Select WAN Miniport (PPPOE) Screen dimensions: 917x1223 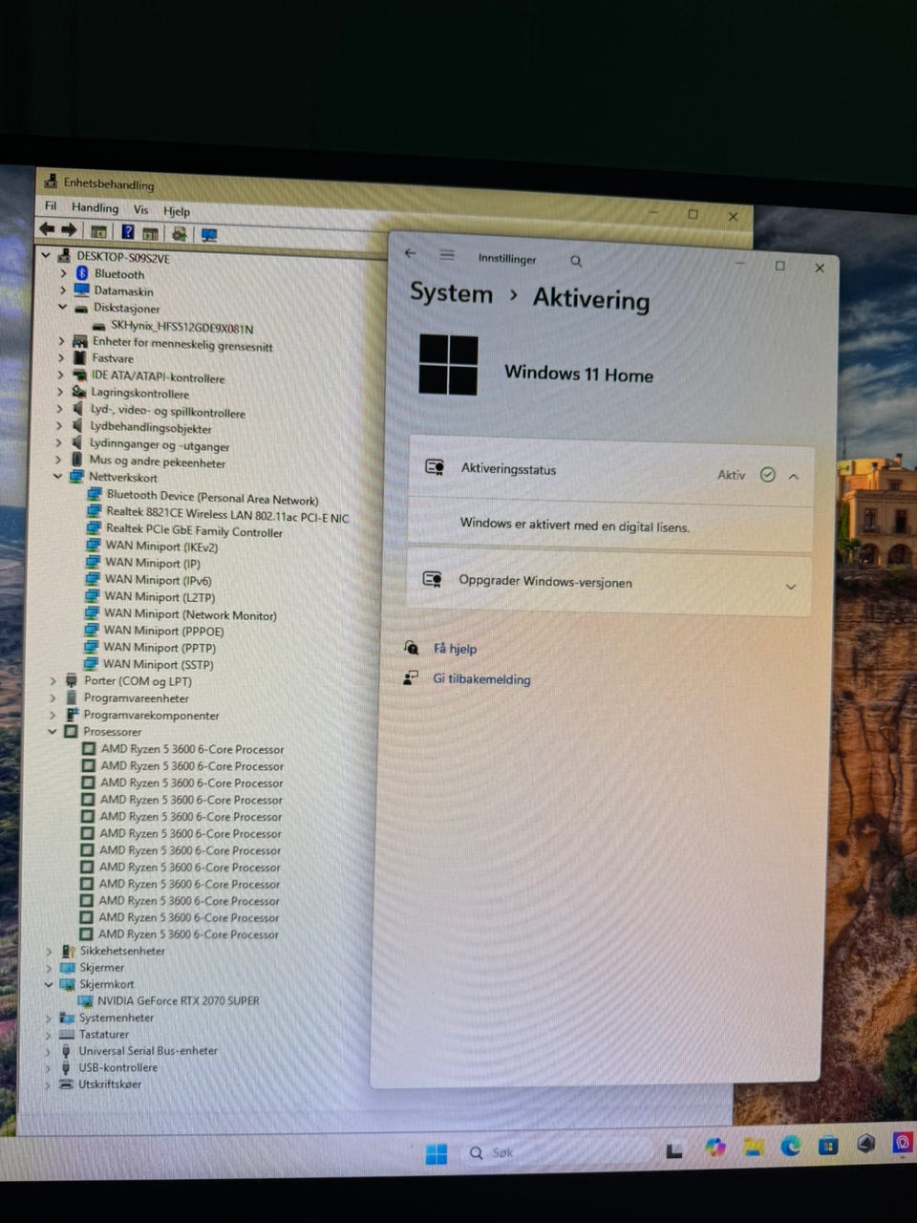tap(163, 631)
